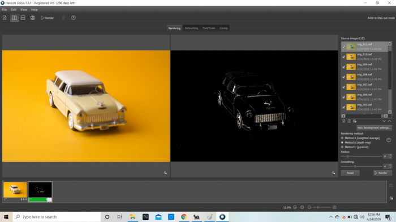Select the yellow car output thumbnail
Image resolution: width=396 pixels, height=222 pixels.
point(15,190)
